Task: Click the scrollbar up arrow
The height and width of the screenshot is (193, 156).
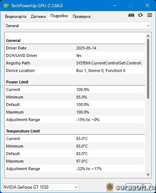Action: click(148, 36)
